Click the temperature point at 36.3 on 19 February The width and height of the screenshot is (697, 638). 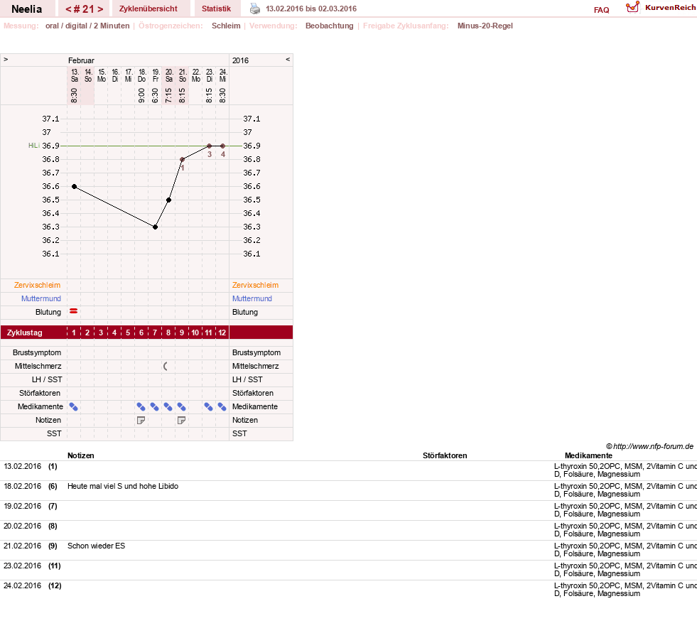155,227
